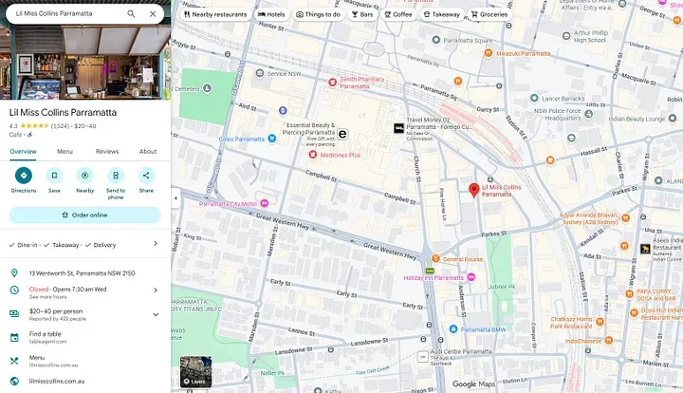Viewport: 683px width, 393px height.
Task: Switch to the Overview tab
Action: [x=23, y=152]
